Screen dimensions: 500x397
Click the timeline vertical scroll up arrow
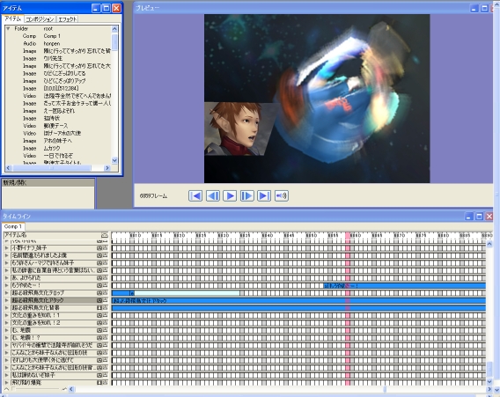(x=489, y=244)
